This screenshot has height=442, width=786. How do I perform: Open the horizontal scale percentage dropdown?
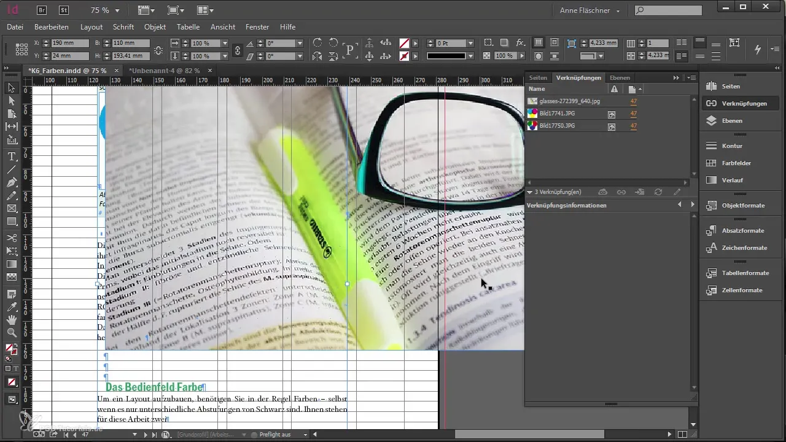tap(225, 44)
